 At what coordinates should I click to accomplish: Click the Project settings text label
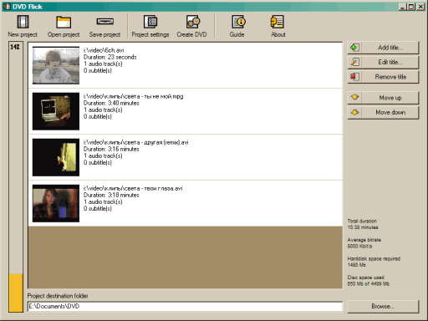150,34
